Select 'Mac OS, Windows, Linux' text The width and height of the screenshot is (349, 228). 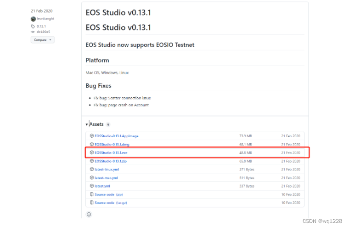click(x=107, y=73)
